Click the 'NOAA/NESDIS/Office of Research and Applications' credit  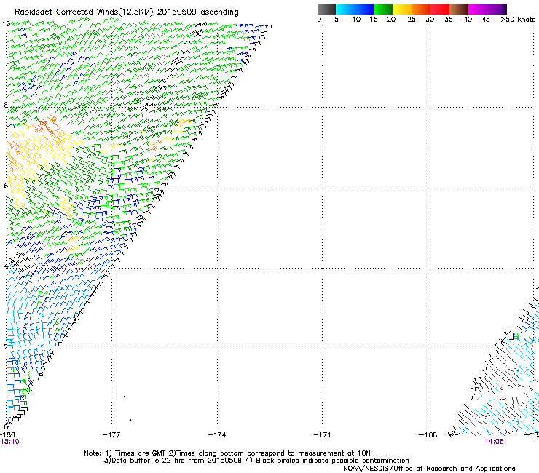429,469
